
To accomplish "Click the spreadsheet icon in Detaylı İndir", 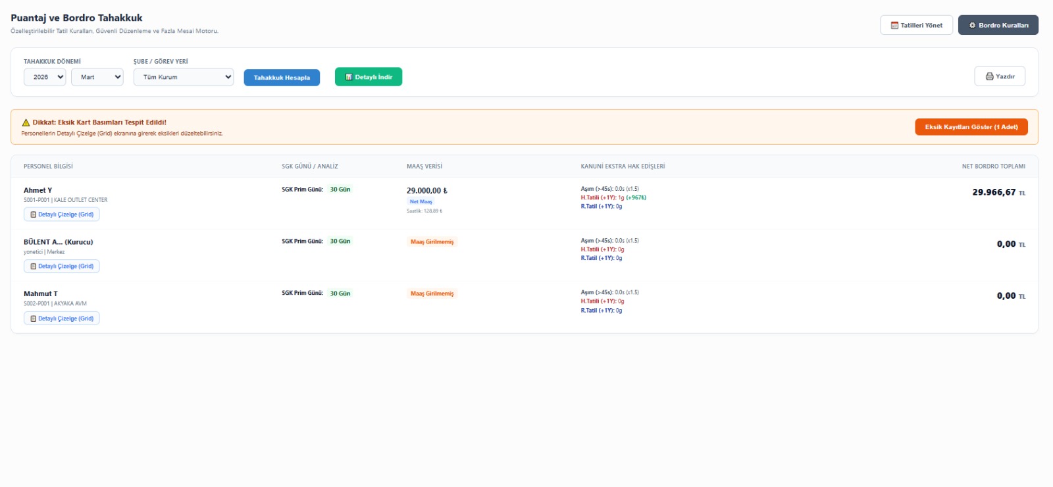I will tap(349, 77).
